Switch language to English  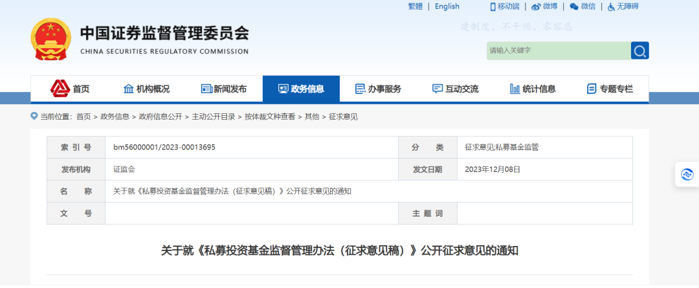(447, 6)
